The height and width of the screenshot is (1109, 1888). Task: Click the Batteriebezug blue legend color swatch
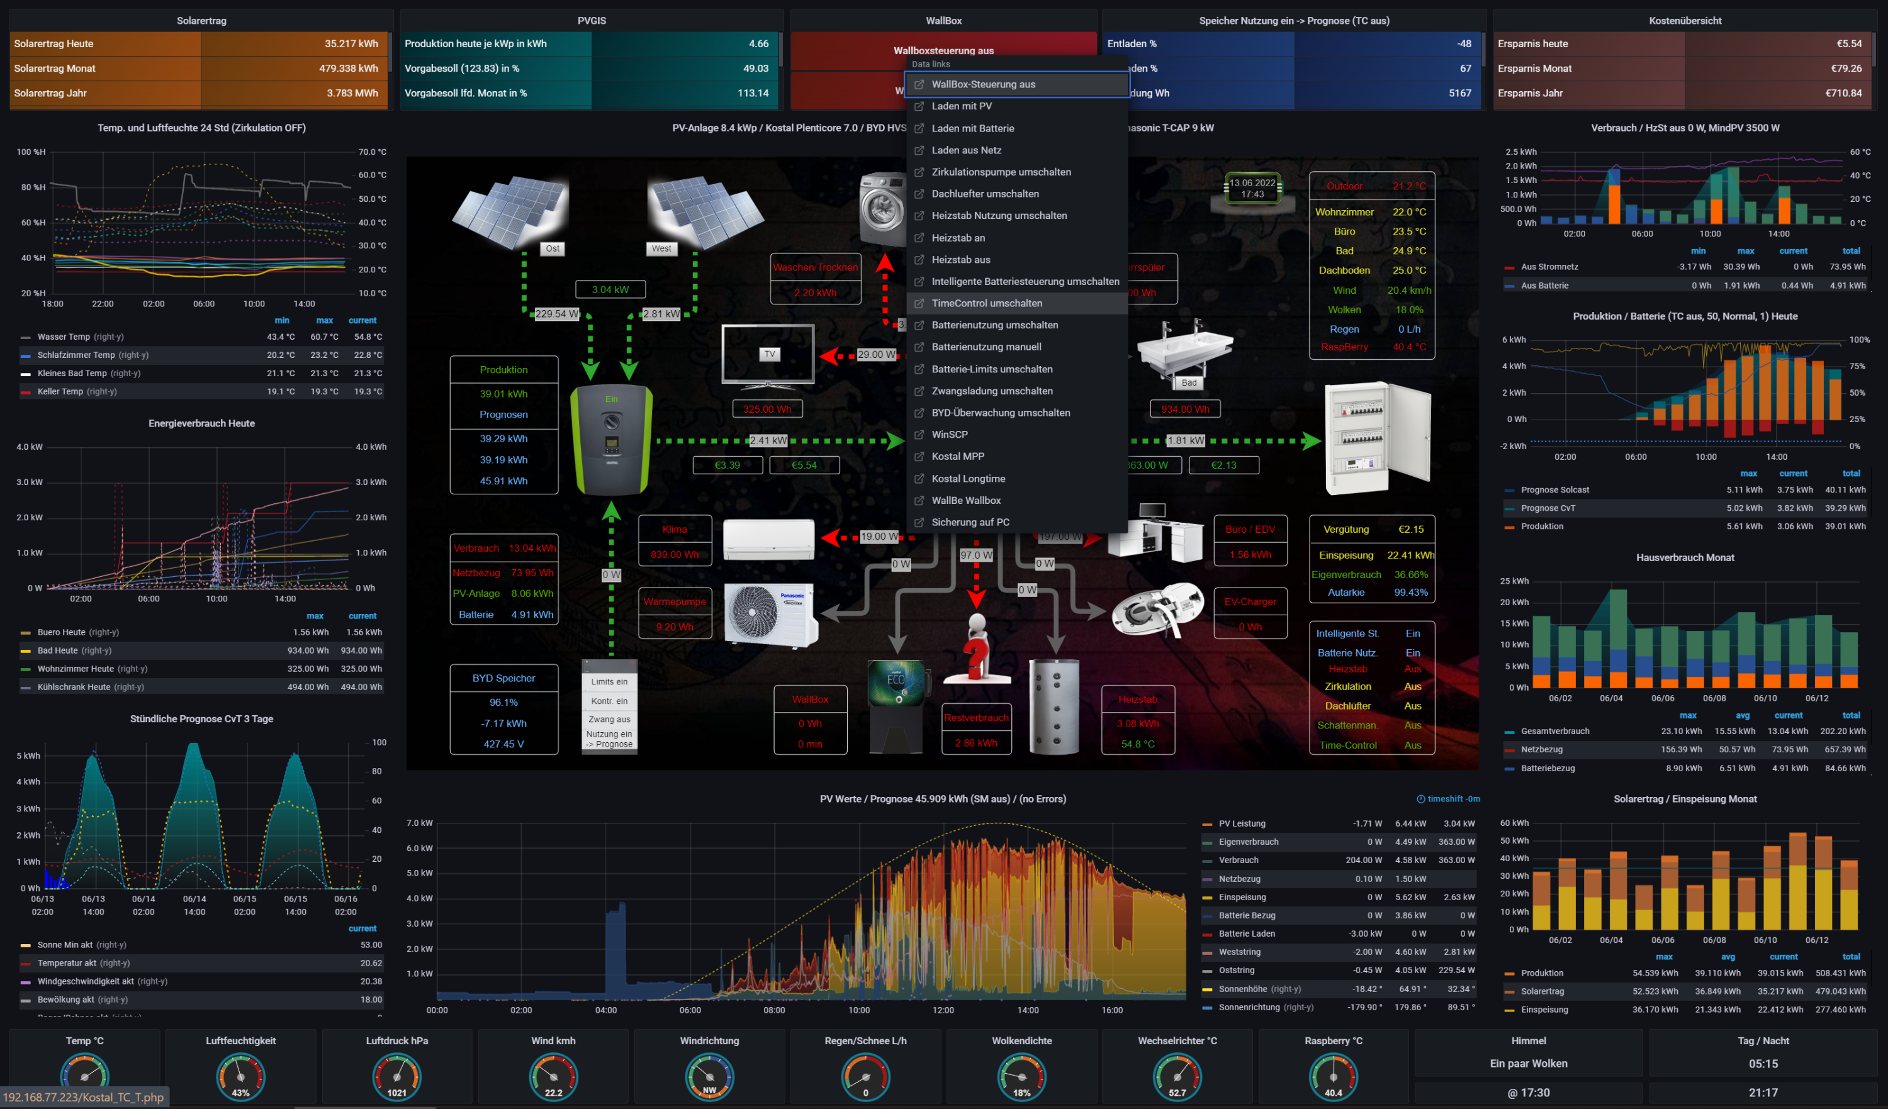(1509, 768)
